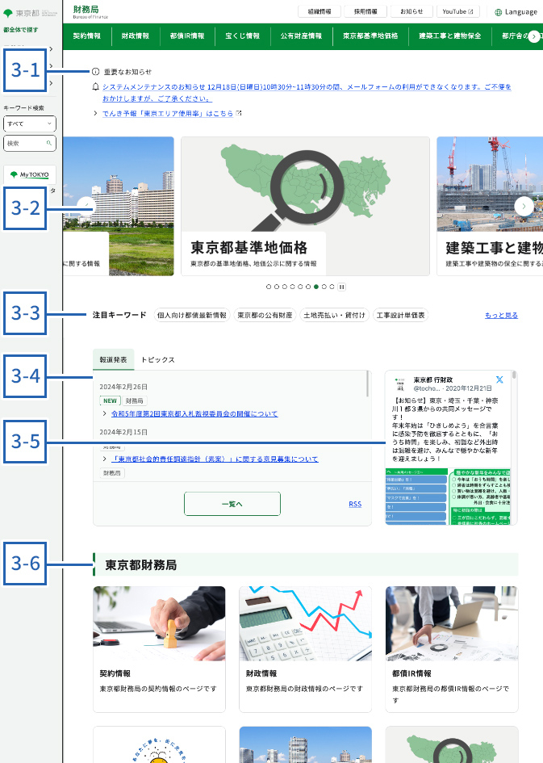Select the sixth carousel indicator dot
The width and height of the screenshot is (543, 763).
click(x=308, y=287)
